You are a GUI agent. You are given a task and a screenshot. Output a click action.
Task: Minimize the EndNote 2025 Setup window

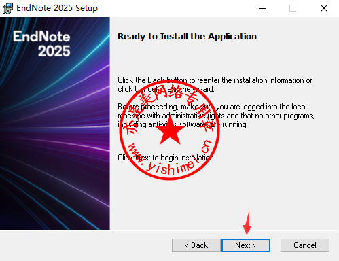tap(262, 8)
